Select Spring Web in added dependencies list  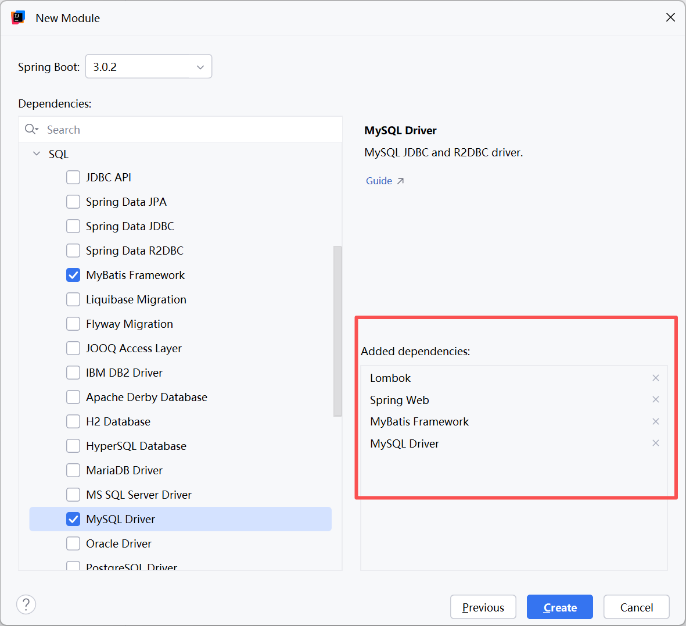[400, 400]
